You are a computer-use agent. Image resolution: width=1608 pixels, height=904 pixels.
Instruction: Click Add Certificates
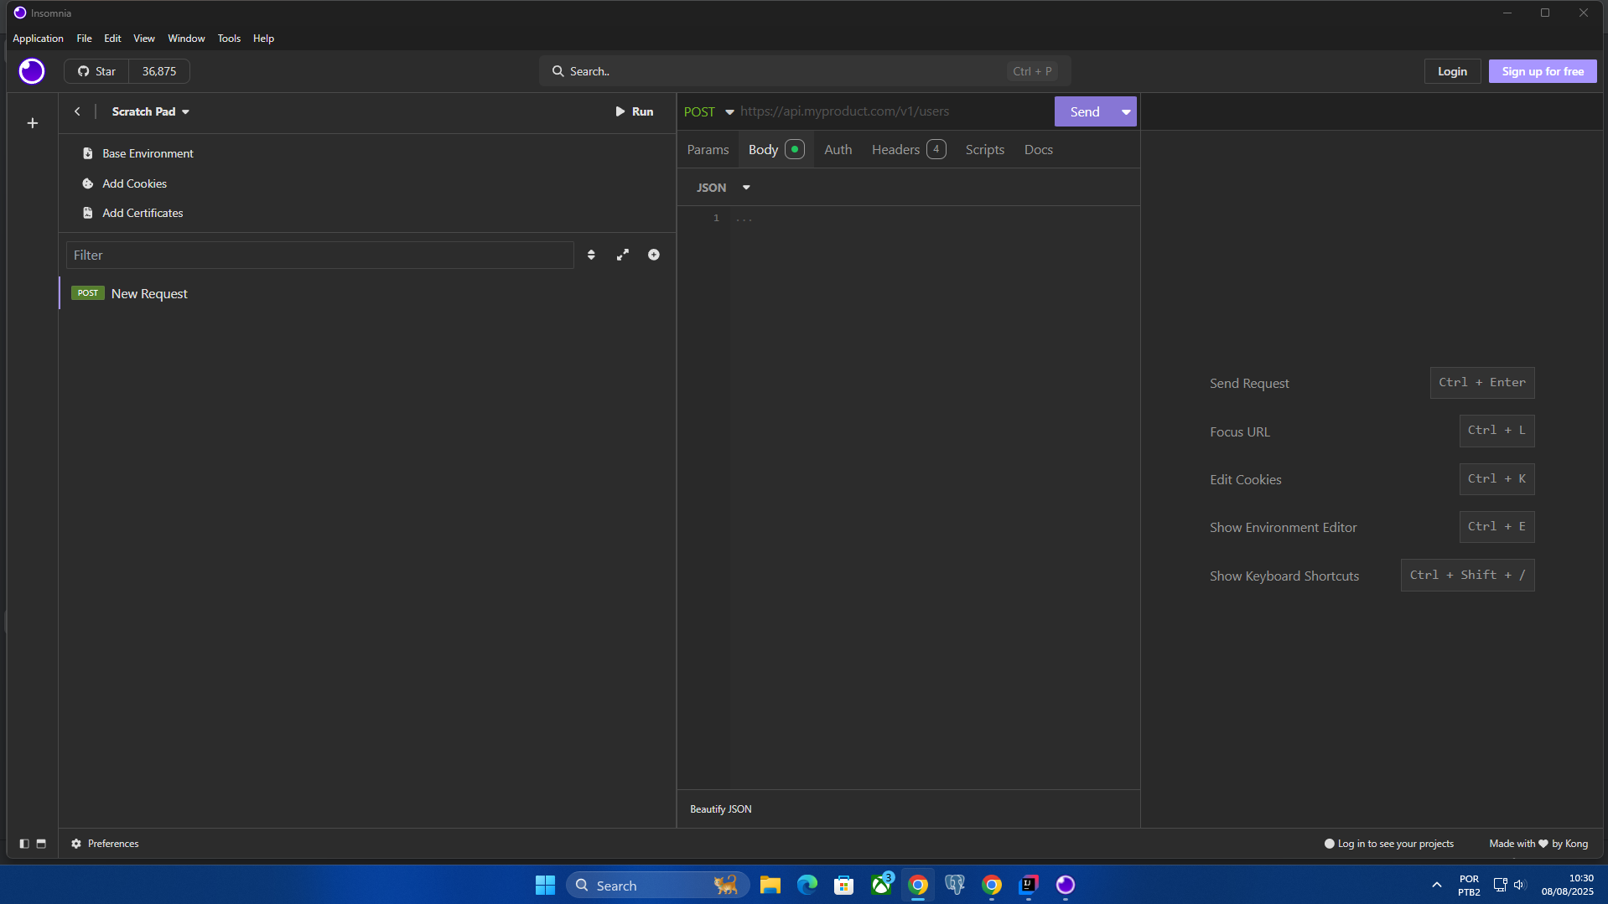point(133,213)
